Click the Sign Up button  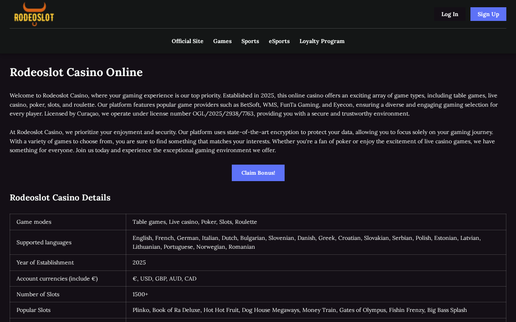tap(488, 14)
